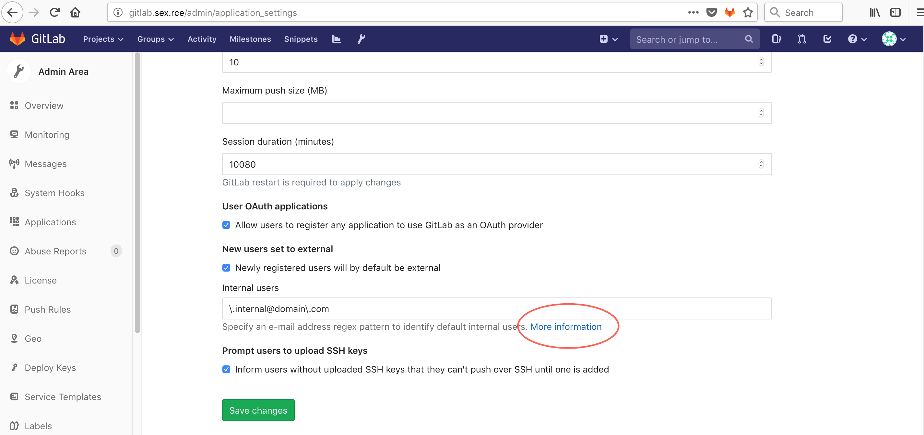924x435 pixels.
Task: Focus the Session duration input
Action: tap(497, 164)
